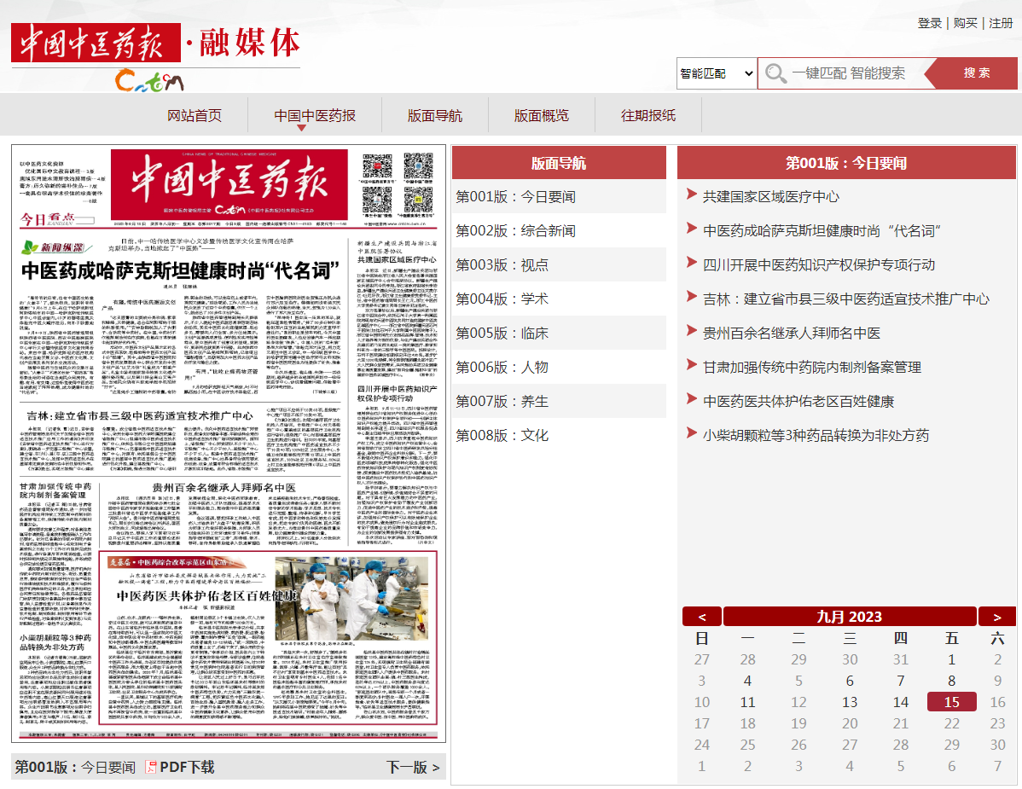Click the red 搜索 button
The height and width of the screenshot is (789, 1022).
point(977,73)
